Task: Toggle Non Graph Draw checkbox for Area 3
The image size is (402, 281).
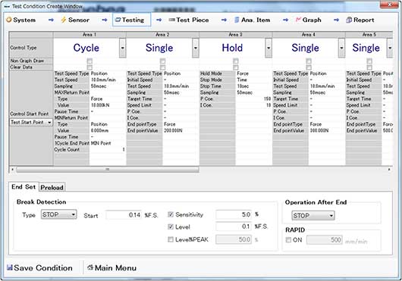Action: pyautogui.click(x=236, y=61)
